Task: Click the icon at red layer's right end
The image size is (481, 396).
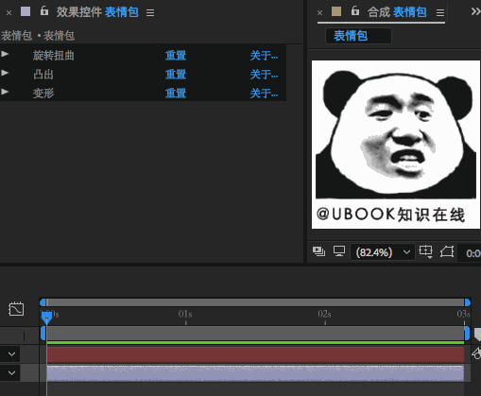Action: [476, 353]
